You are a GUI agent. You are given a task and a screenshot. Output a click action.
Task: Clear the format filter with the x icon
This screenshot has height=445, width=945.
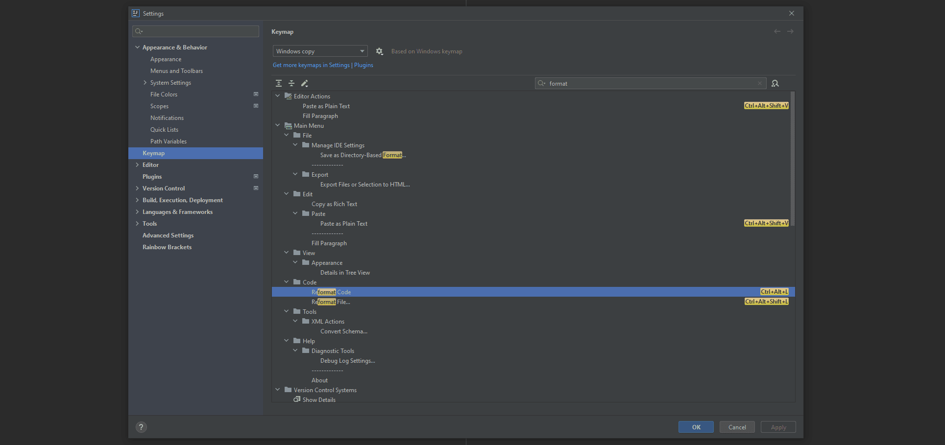point(759,83)
